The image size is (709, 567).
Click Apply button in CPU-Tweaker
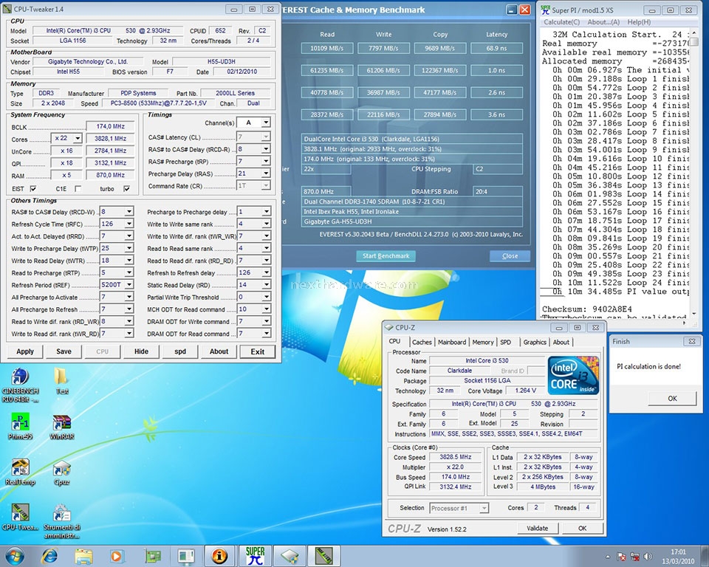pyautogui.click(x=25, y=351)
